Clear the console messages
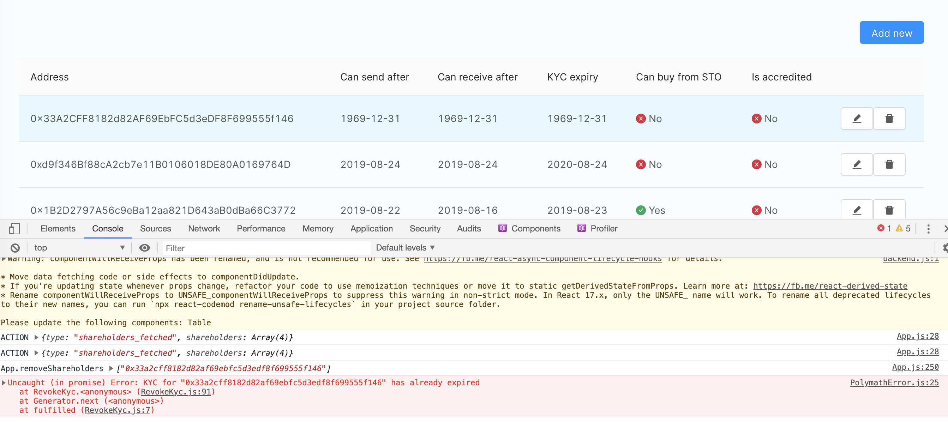 coord(15,248)
